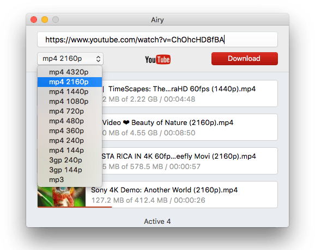Select the 3gp 144p option
Image resolution: width=315 pixels, height=250 pixels.
pyautogui.click(x=70, y=170)
